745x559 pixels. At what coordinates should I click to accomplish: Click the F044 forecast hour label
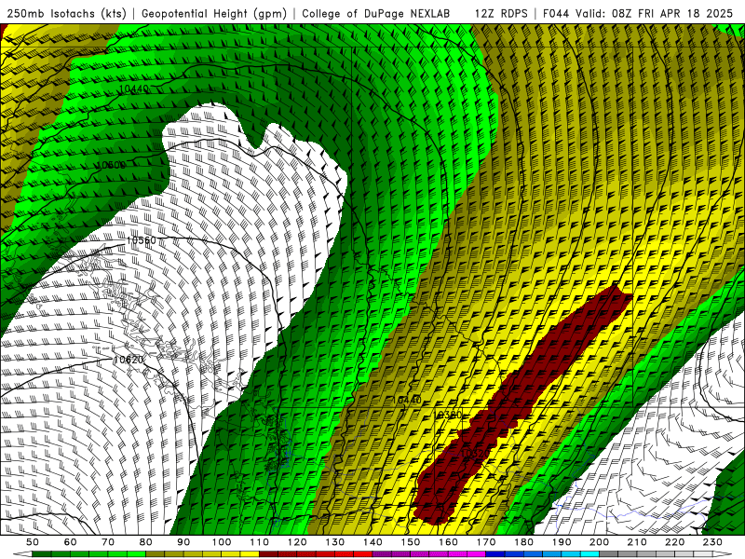(x=558, y=14)
